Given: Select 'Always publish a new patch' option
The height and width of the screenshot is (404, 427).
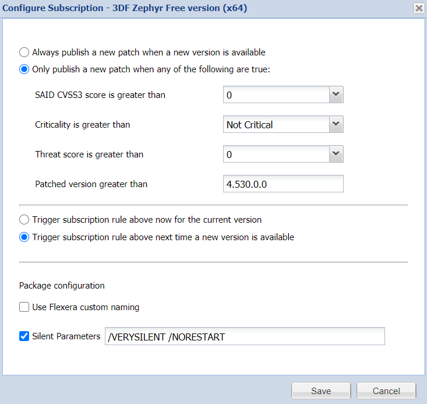Looking at the screenshot, I should 24,52.
